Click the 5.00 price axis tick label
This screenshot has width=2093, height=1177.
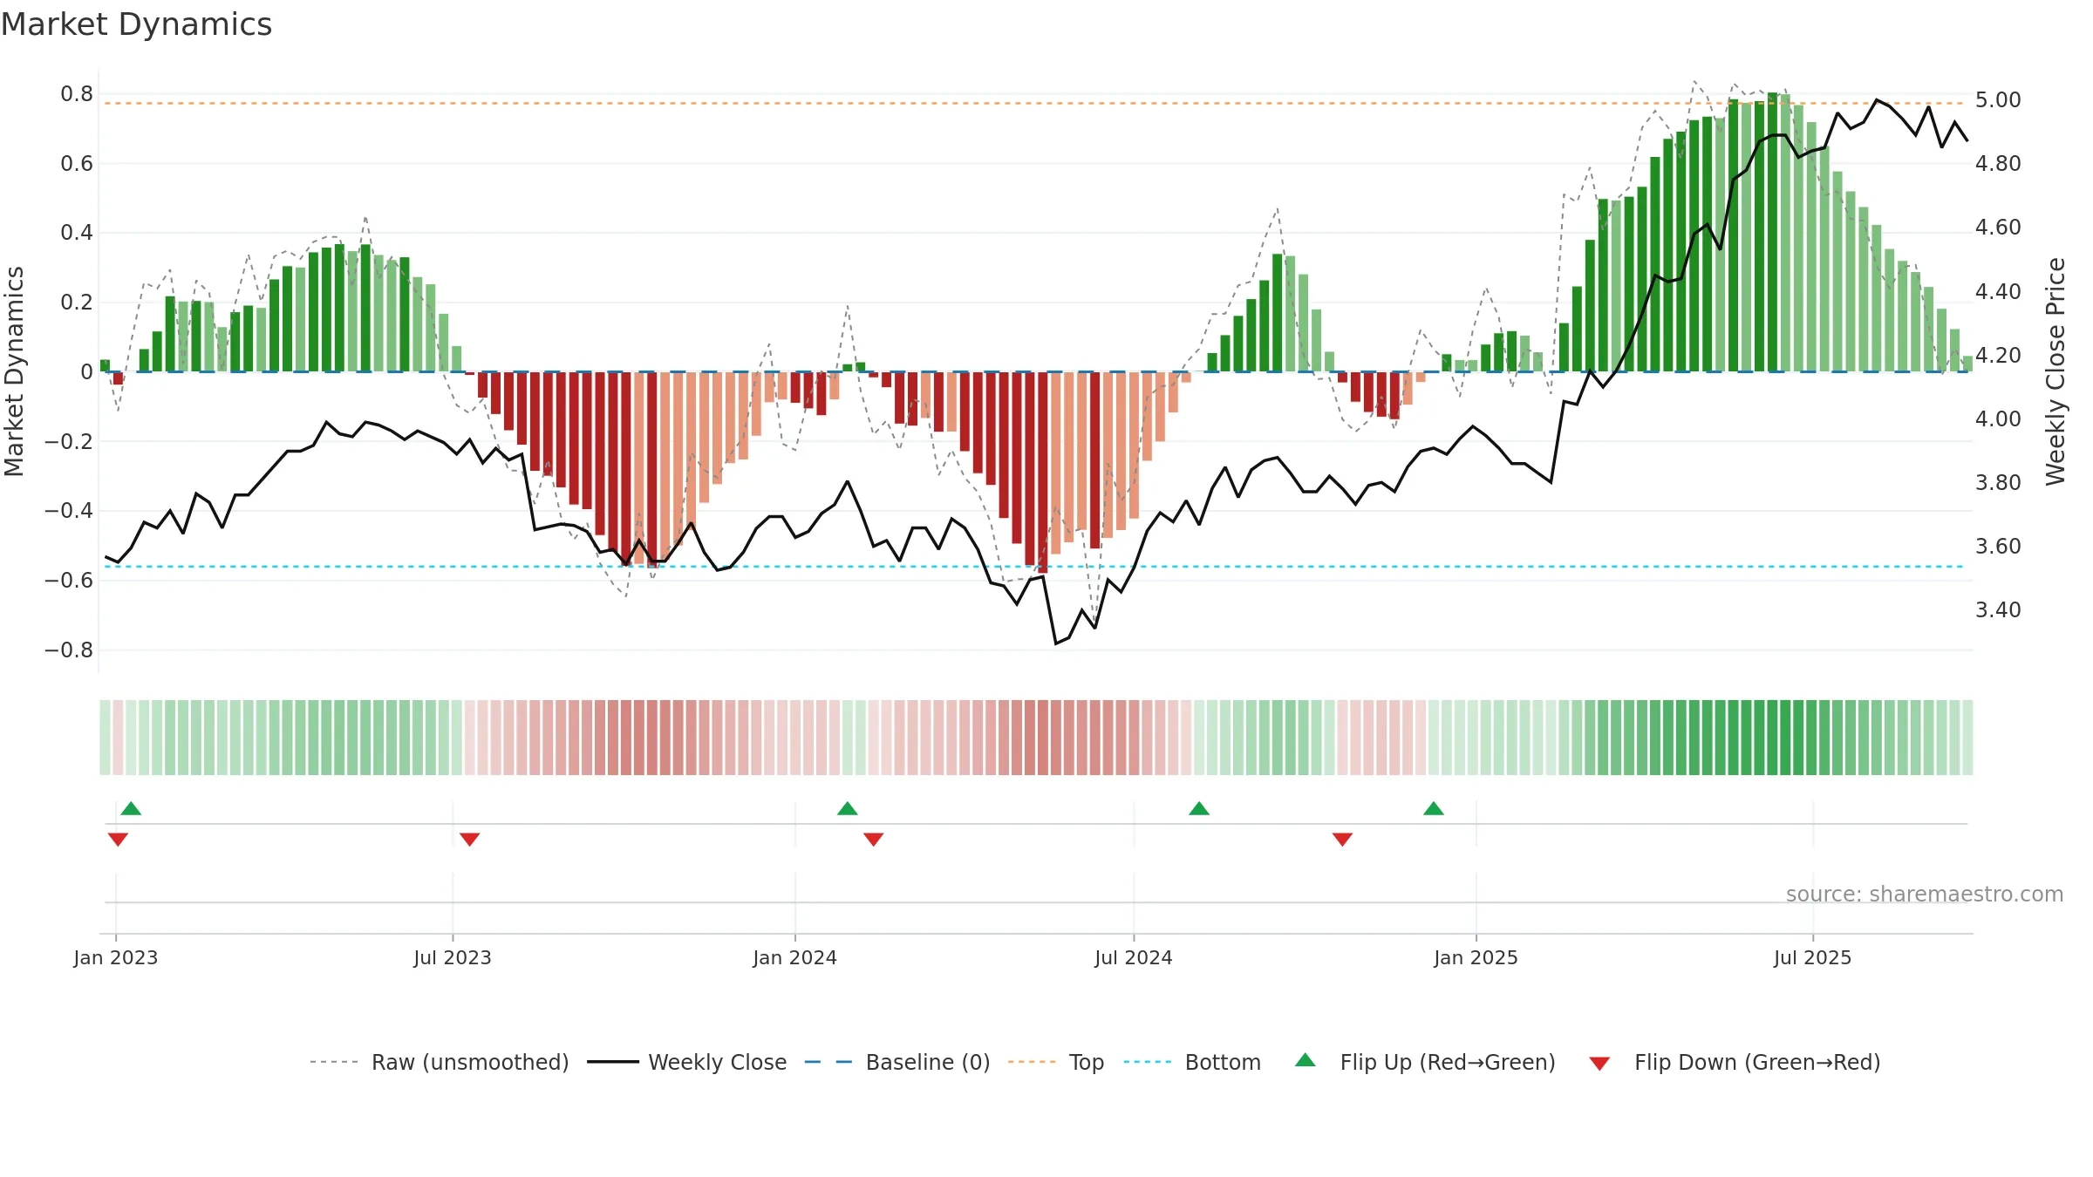pos(1998,100)
